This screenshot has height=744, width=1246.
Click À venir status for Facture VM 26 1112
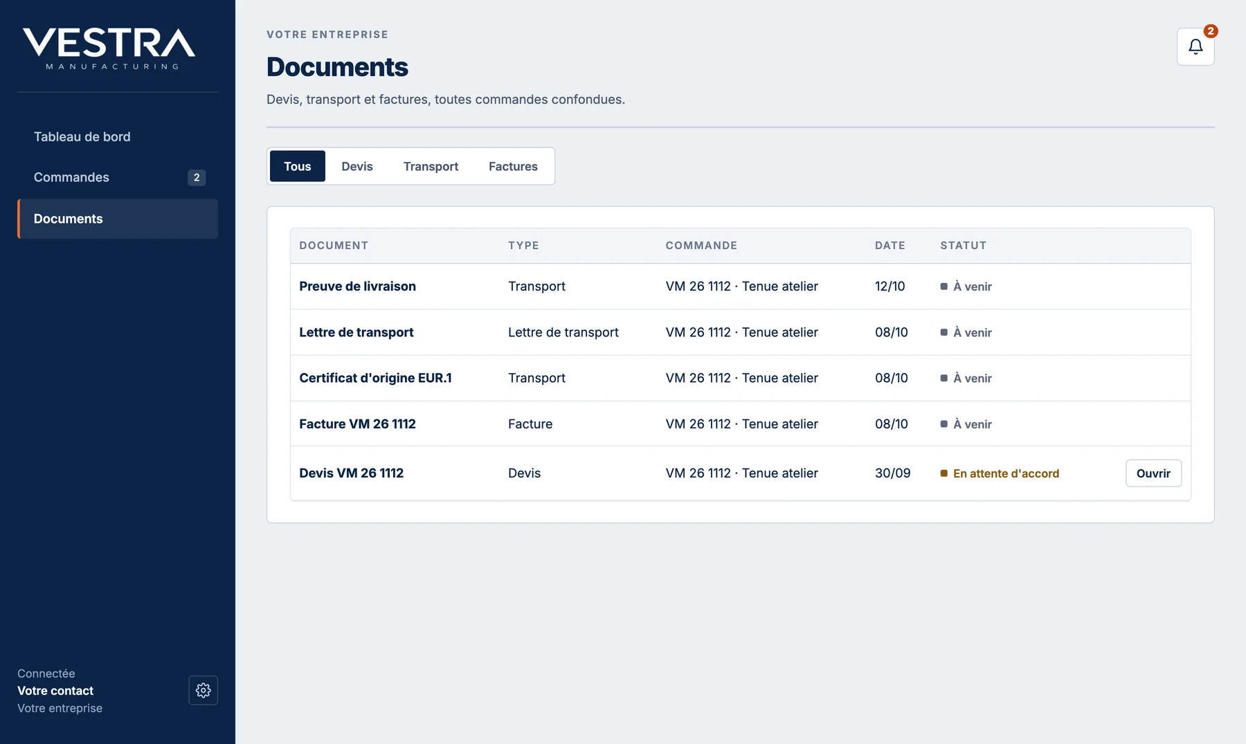pos(966,424)
